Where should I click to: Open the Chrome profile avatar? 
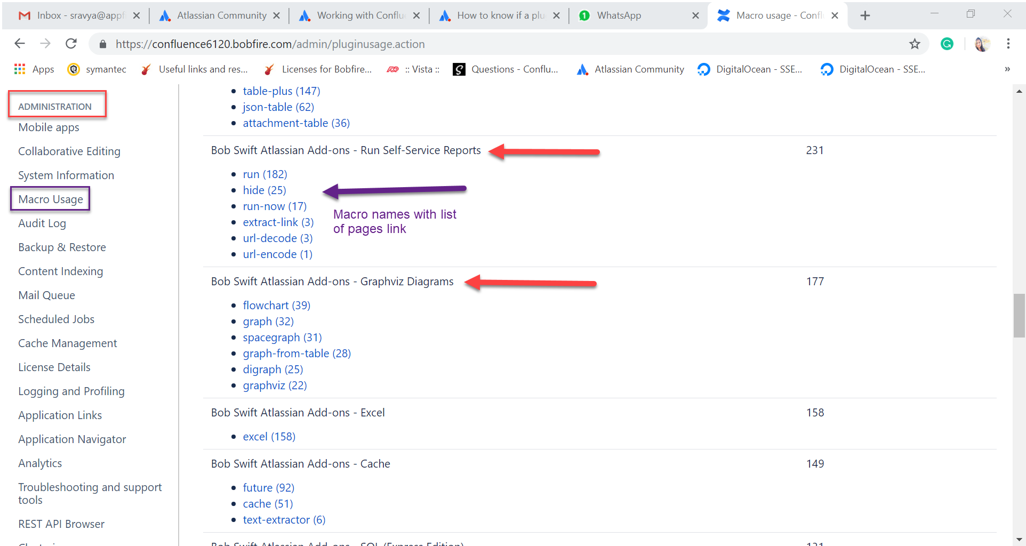tap(982, 44)
